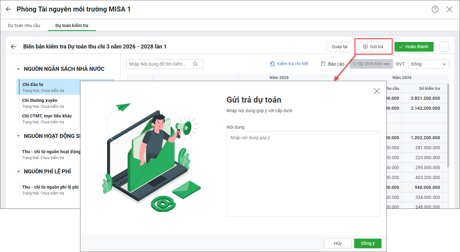Click the search magnifier icon
The height and width of the screenshot is (252, 460).
click(195, 64)
